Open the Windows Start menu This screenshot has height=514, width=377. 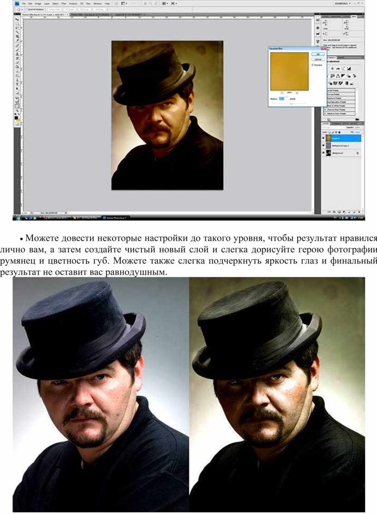tap(18, 218)
